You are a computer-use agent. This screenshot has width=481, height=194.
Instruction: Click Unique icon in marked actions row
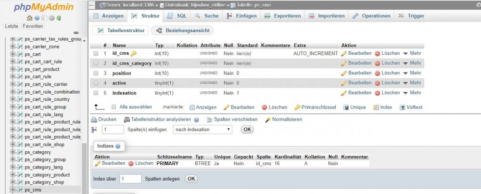coord(346,107)
